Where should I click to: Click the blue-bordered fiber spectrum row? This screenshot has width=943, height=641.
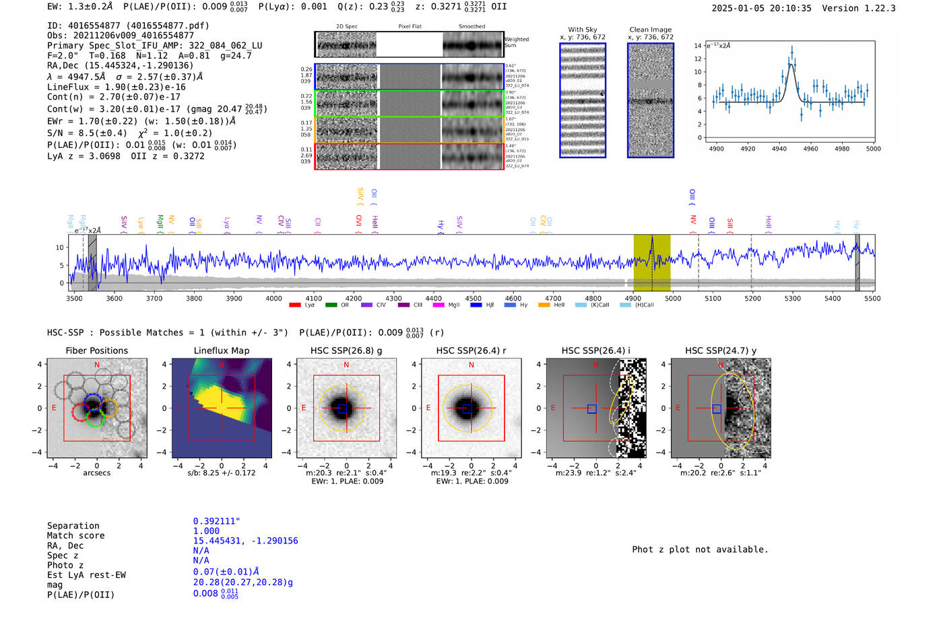click(410, 77)
